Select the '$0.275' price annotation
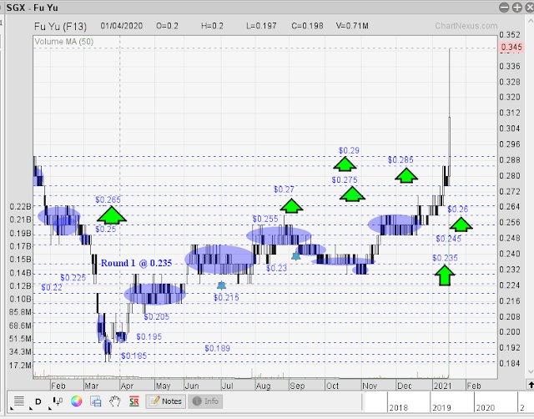The image size is (534, 419). click(x=345, y=179)
